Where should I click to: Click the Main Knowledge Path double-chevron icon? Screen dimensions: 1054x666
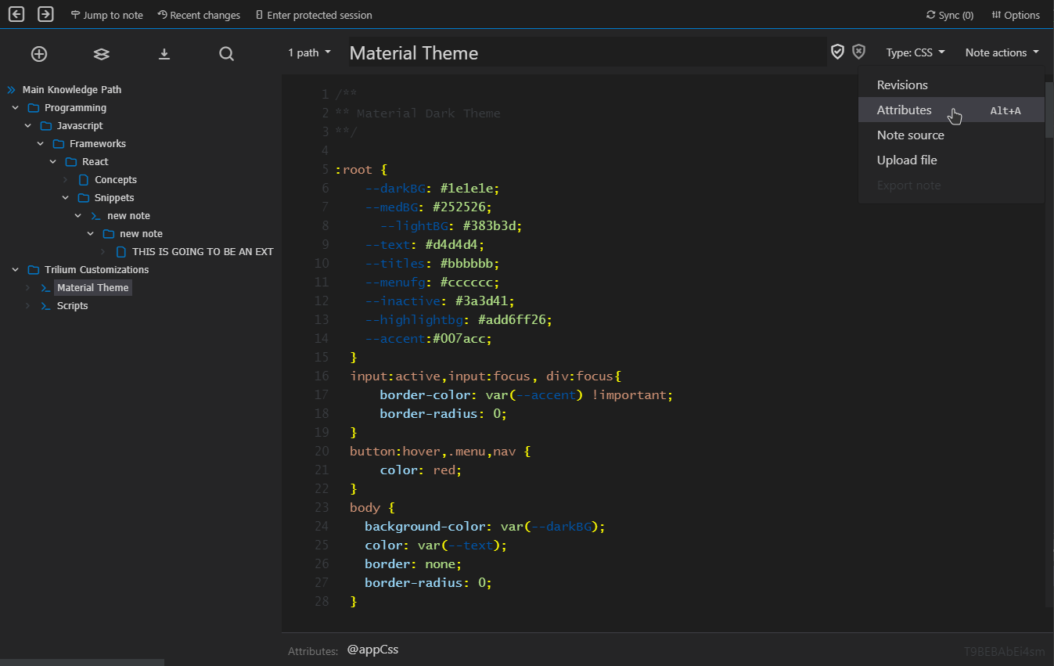(x=11, y=90)
